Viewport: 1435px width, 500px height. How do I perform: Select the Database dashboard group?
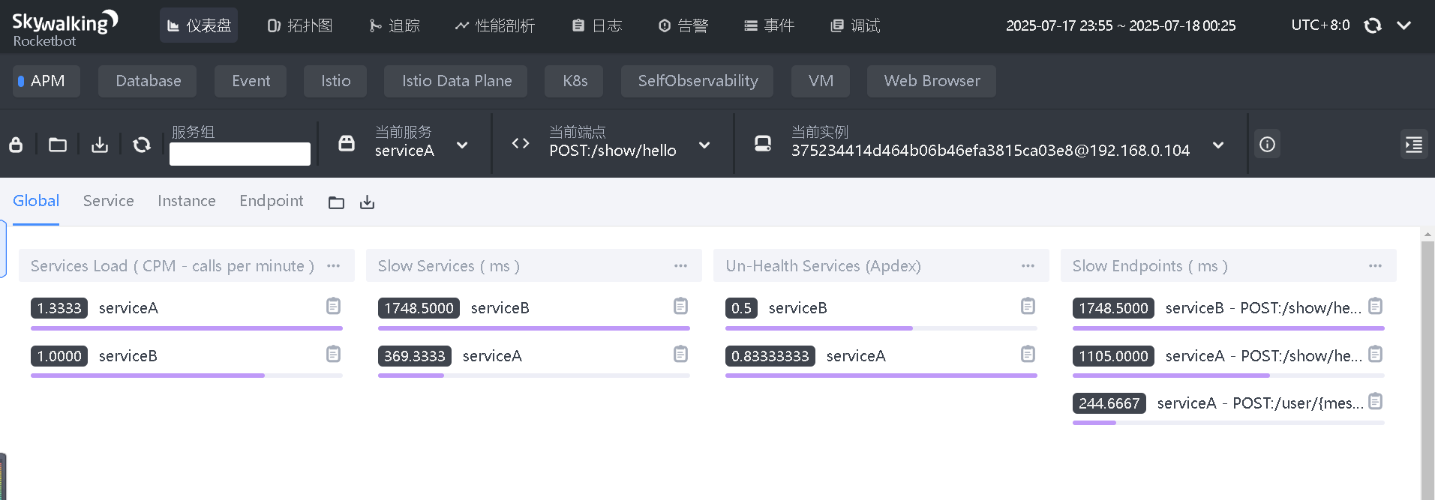[x=148, y=81]
